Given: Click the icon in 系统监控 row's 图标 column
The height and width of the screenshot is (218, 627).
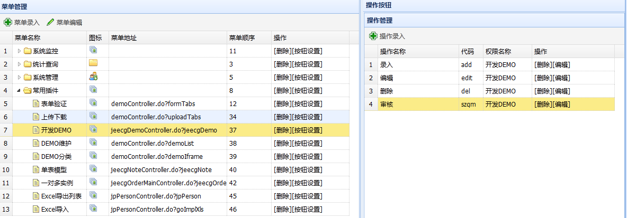Looking at the screenshot, I should click(93, 50).
